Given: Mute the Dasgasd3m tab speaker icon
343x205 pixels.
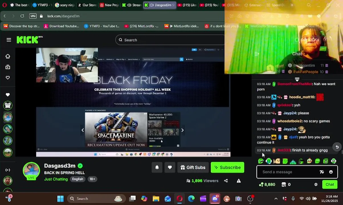Looking at the screenshot, I should click(x=152, y=5).
